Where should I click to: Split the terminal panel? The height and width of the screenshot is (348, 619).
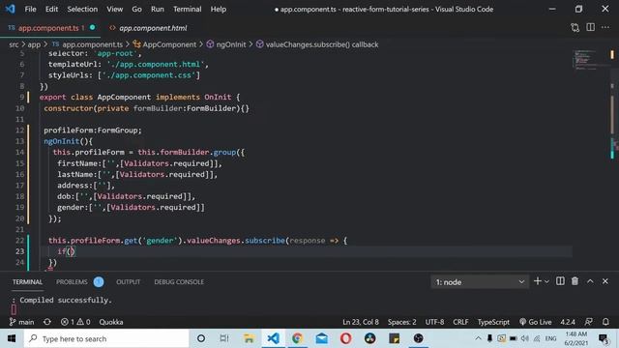560,281
